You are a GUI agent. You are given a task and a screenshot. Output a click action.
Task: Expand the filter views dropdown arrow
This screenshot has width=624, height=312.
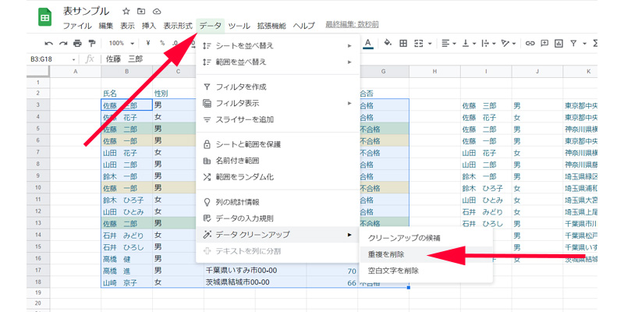click(584, 44)
